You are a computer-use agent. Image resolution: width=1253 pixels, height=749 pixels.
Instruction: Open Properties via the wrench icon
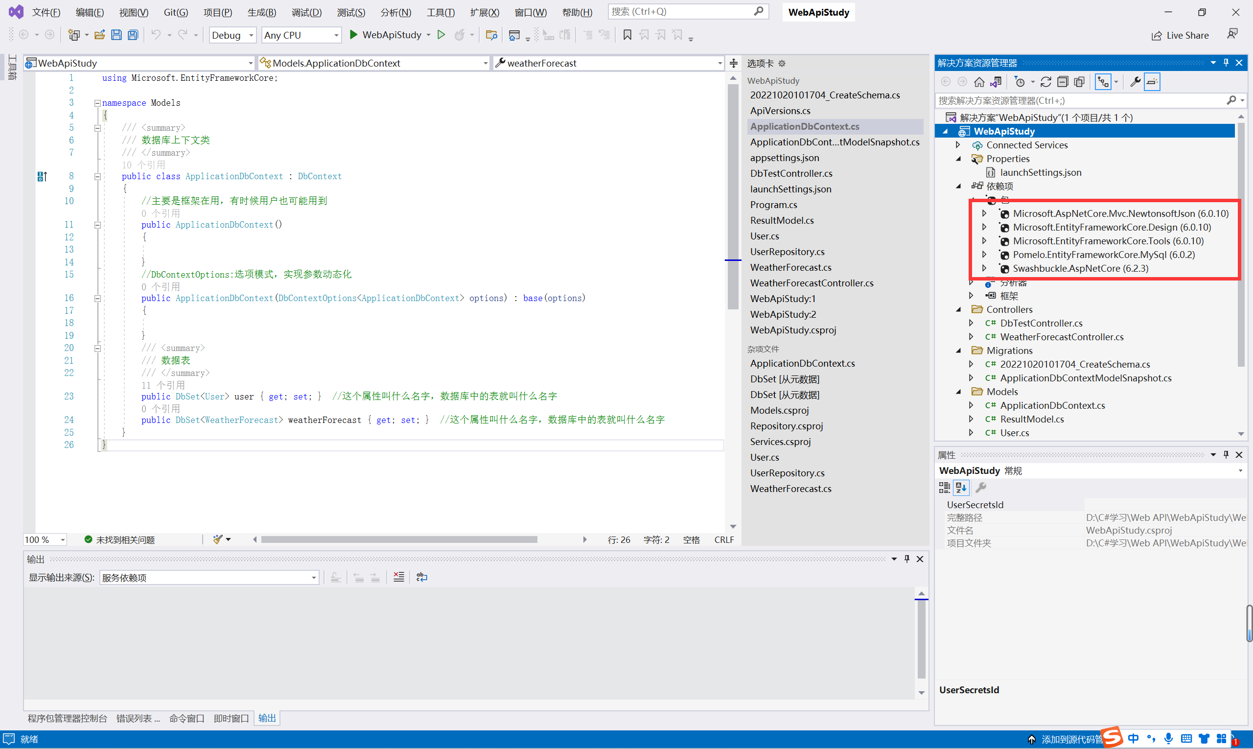(1135, 82)
